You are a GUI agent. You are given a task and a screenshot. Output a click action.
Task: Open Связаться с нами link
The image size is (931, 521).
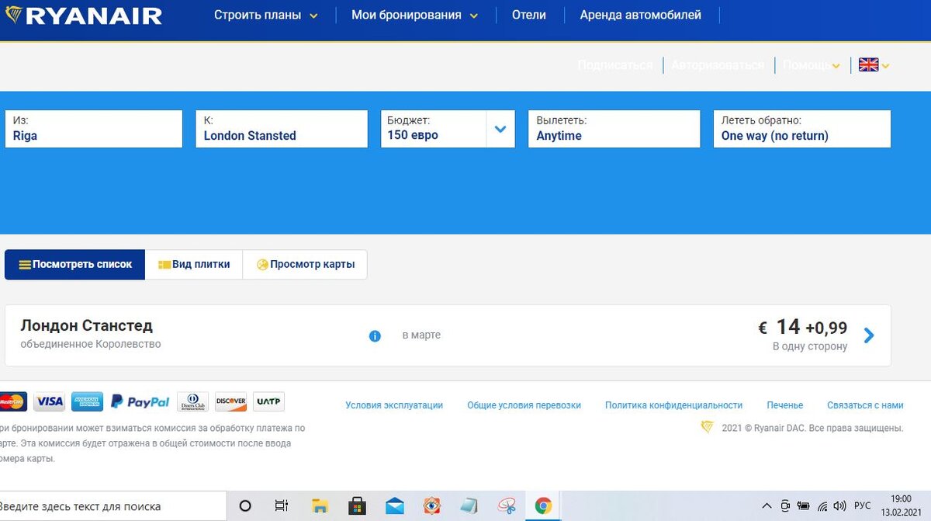coord(865,405)
